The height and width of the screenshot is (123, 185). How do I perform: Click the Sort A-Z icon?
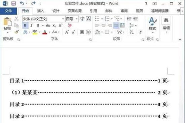pos(132,32)
